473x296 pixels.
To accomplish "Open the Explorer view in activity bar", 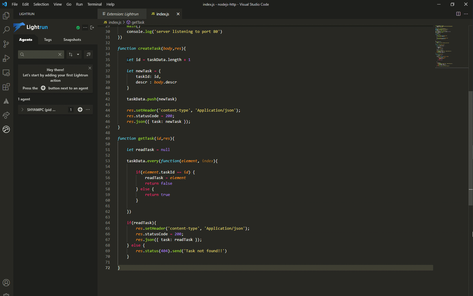I will pos(6,16).
